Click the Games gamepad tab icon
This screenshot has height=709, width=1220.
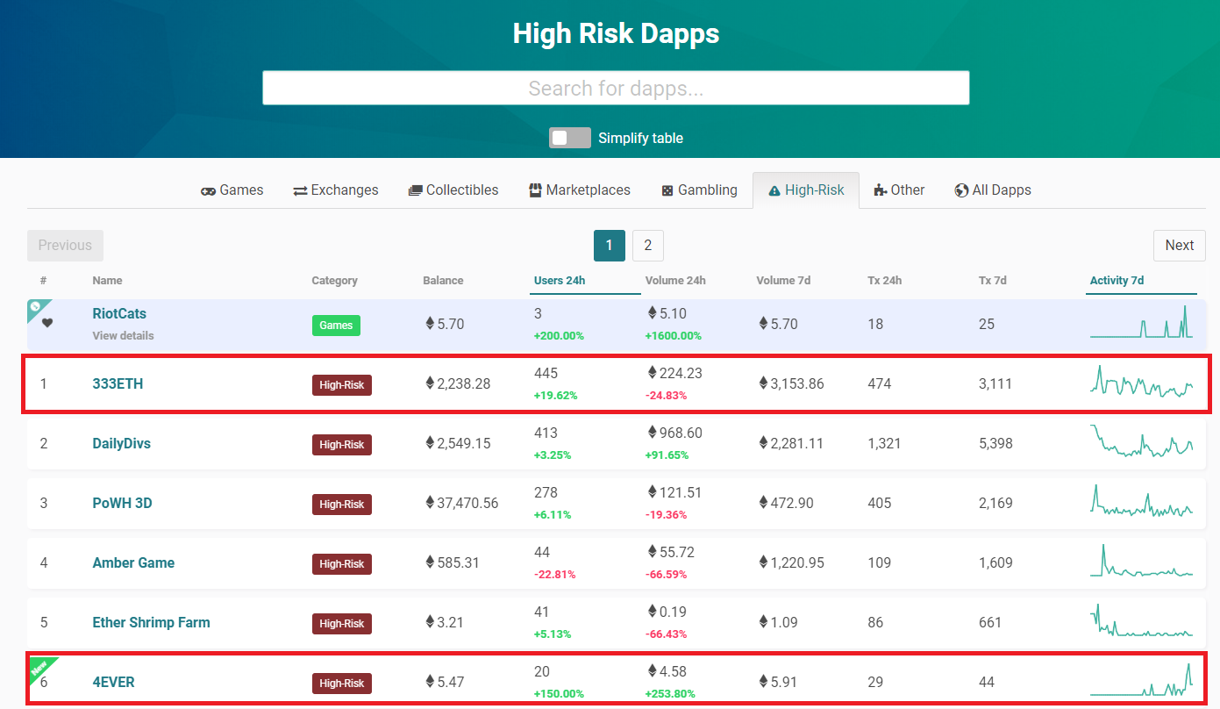tap(209, 190)
